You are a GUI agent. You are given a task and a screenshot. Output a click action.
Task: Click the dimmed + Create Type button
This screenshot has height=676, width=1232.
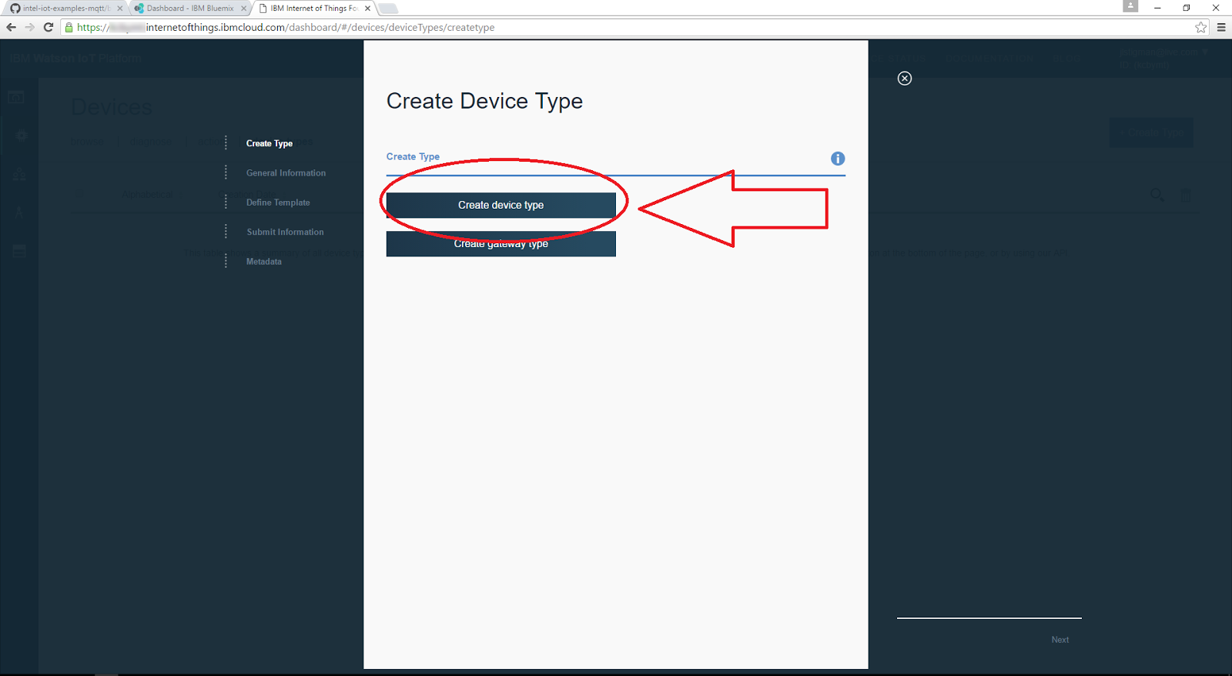1151,132
